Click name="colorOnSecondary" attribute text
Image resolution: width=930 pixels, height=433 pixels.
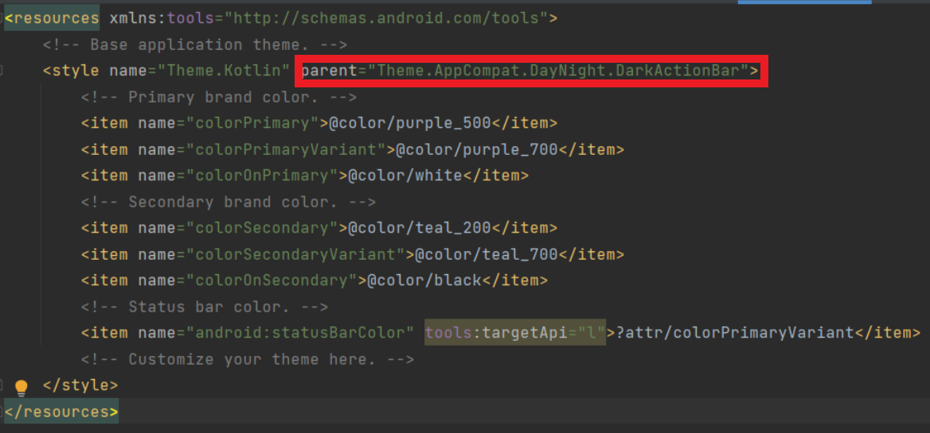(x=248, y=280)
